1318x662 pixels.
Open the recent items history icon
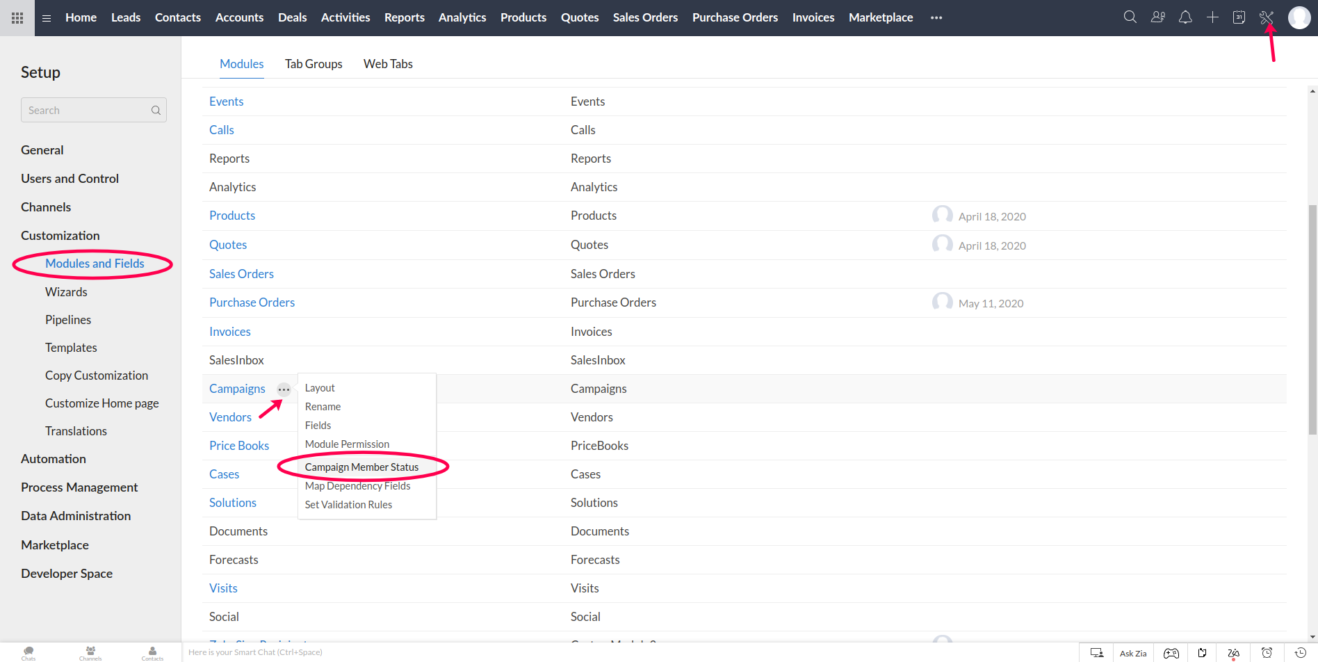(1301, 653)
